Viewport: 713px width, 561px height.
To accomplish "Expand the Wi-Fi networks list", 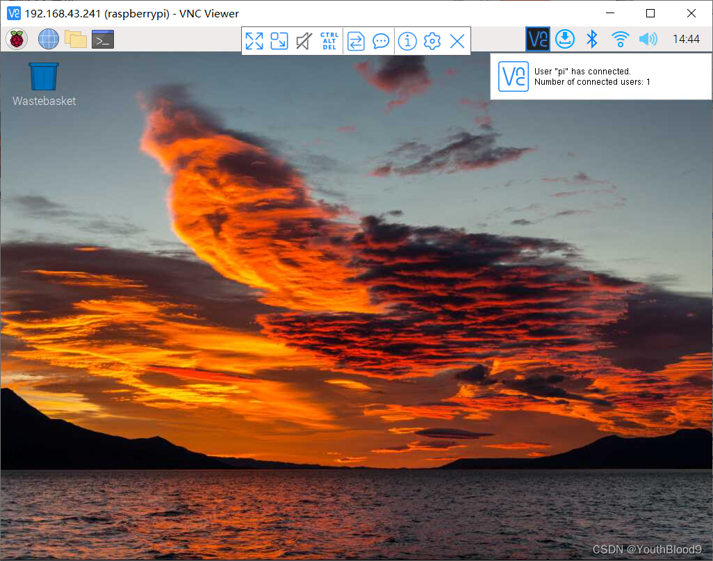I will 620,40.
